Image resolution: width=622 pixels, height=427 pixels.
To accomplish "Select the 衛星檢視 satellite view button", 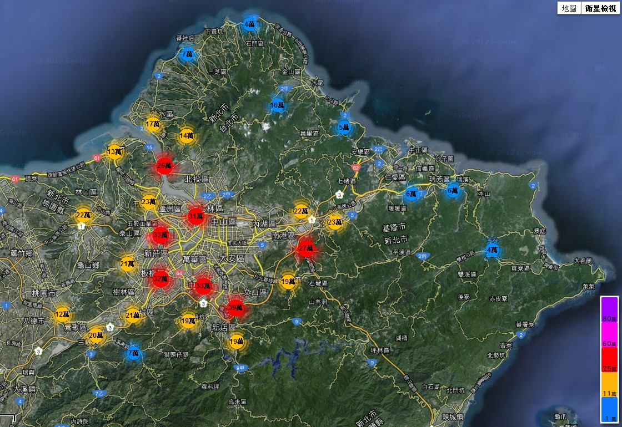I will 600,8.
